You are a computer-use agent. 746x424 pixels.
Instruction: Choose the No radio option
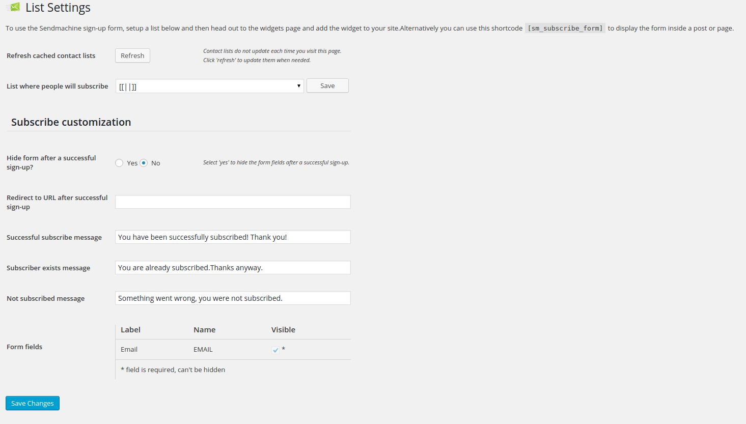click(x=144, y=163)
